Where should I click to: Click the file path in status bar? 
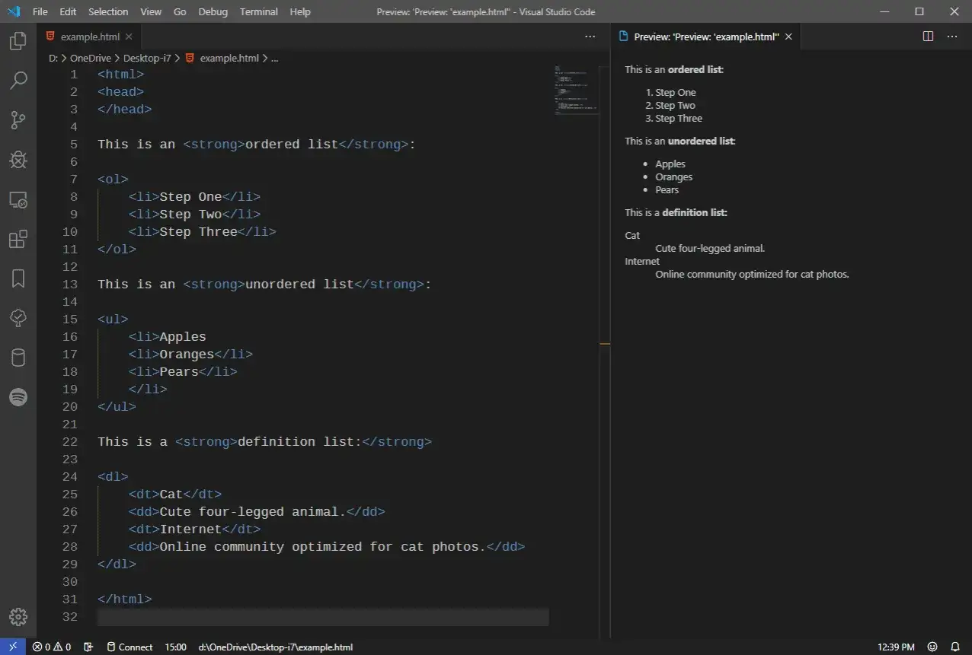(x=276, y=647)
